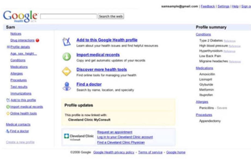Click the small sidebar Find a doctor icon

coord(8,131)
